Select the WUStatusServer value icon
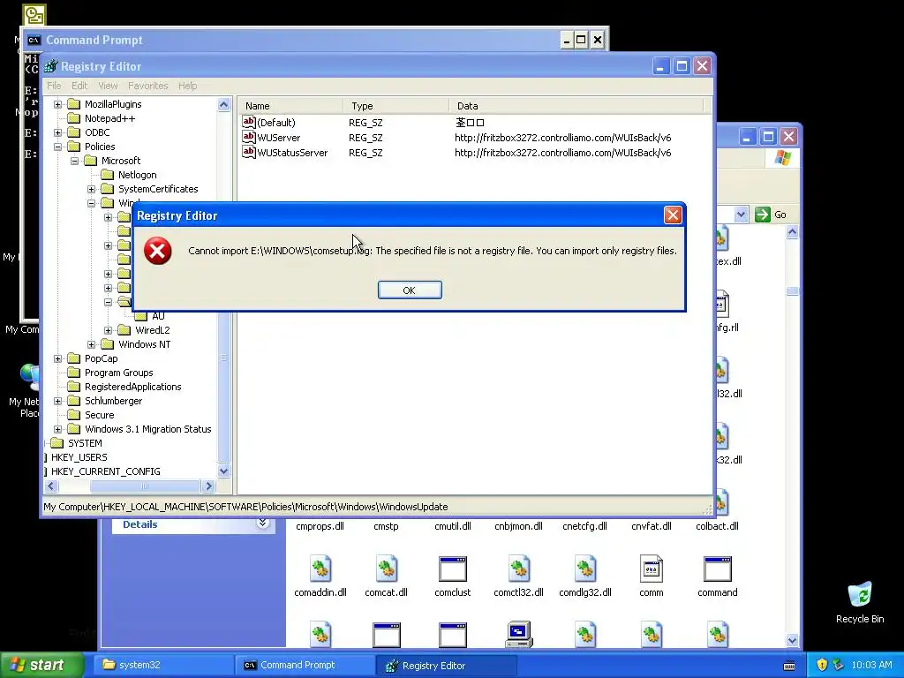Viewport: 904px width, 678px height. 248,152
